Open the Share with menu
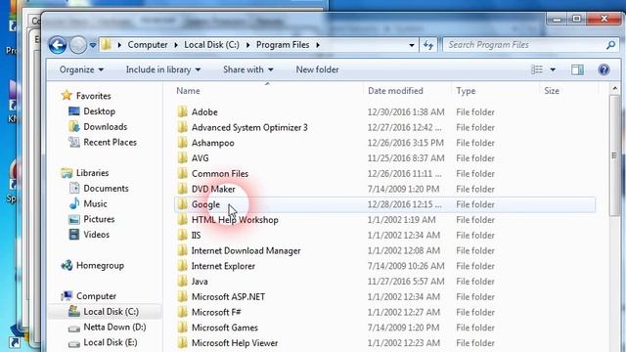626x352 pixels. tap(247, 69)
